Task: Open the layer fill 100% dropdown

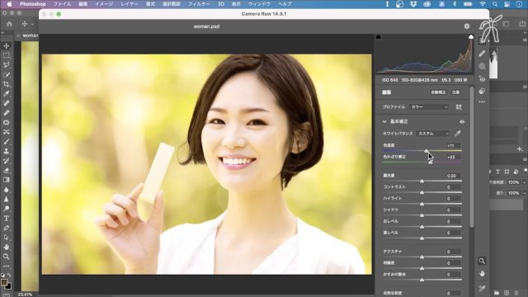Action: pyautogui.click(x=525, y=193)
